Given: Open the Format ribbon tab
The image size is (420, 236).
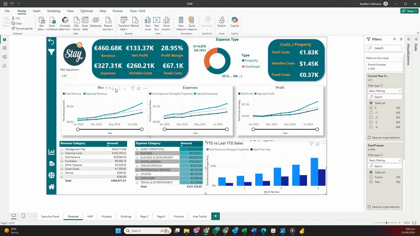Looking at the screenshot, I should pos(117,11).
